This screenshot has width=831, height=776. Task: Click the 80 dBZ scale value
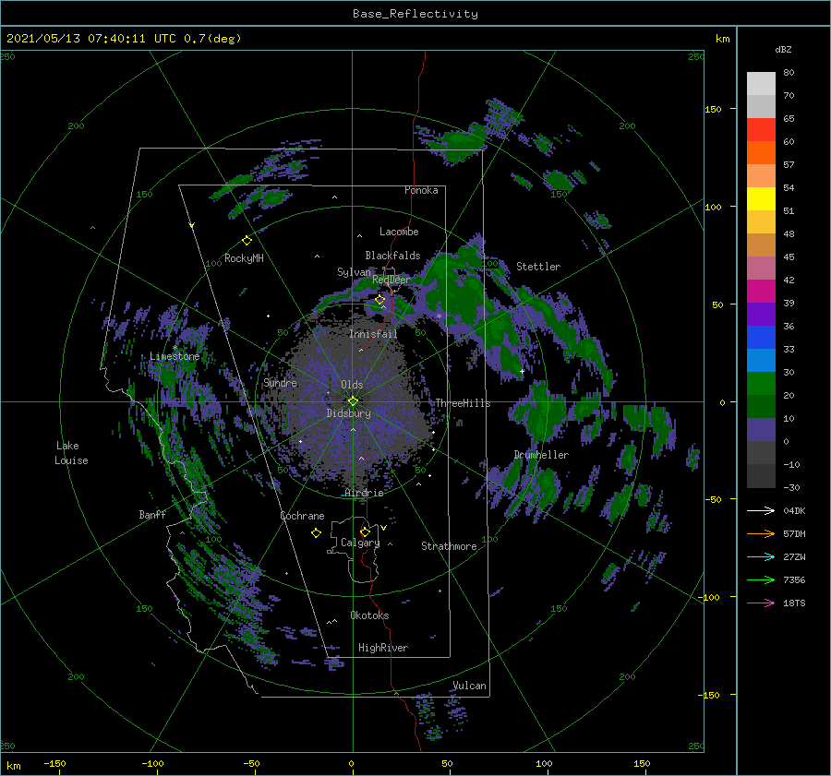(x=789, y=73)
